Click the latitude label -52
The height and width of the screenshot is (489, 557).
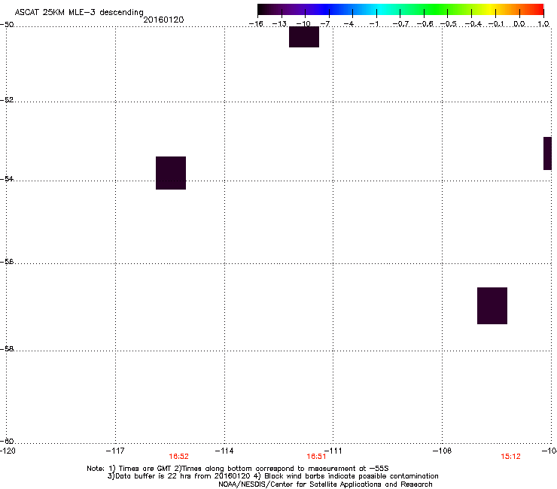pos(7,100)
